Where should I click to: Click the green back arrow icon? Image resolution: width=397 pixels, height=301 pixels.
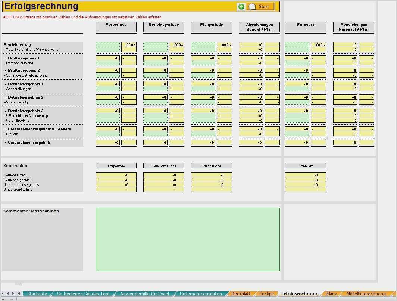(x=241, y=7)
